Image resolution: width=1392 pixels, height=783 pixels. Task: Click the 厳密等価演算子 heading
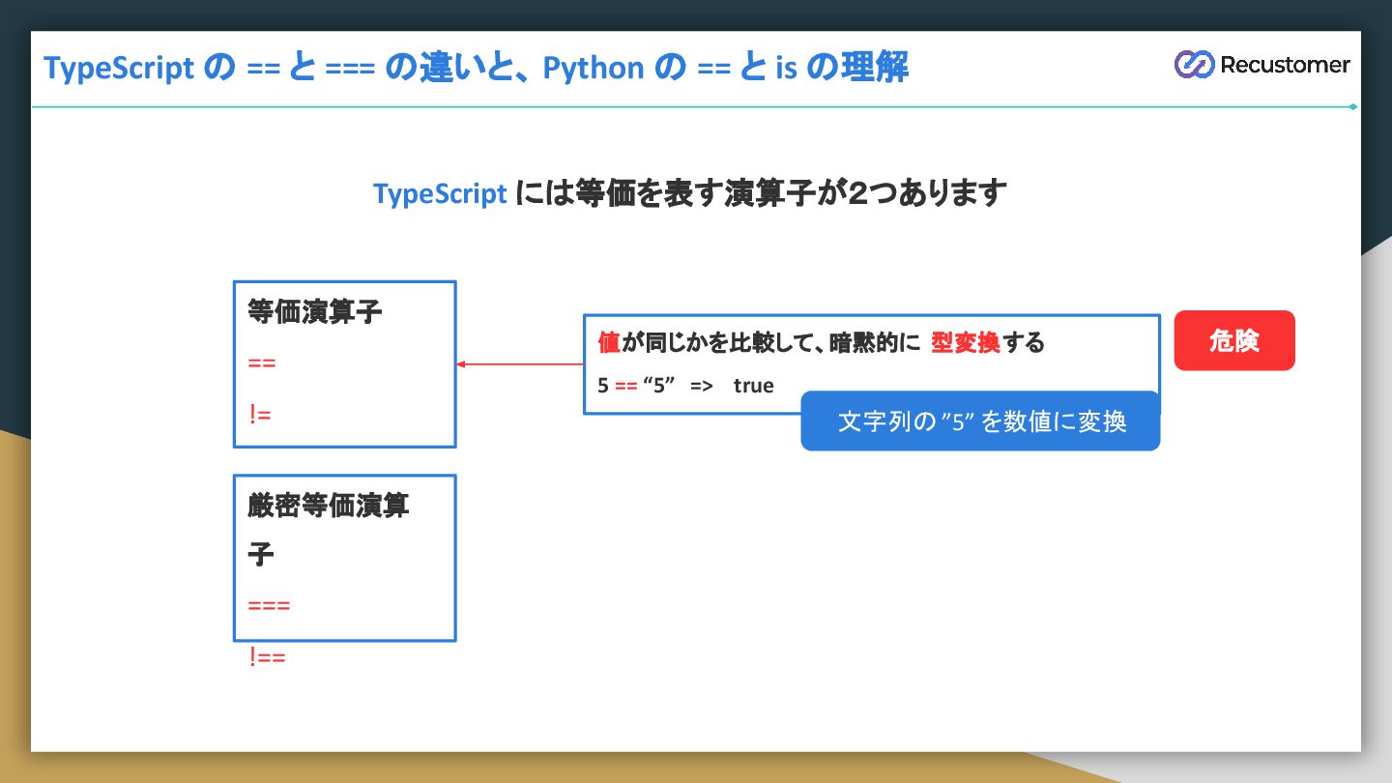[x=329, y=530]
